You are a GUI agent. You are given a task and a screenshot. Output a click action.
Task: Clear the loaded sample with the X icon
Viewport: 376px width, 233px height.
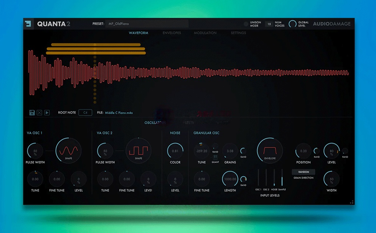39,112
